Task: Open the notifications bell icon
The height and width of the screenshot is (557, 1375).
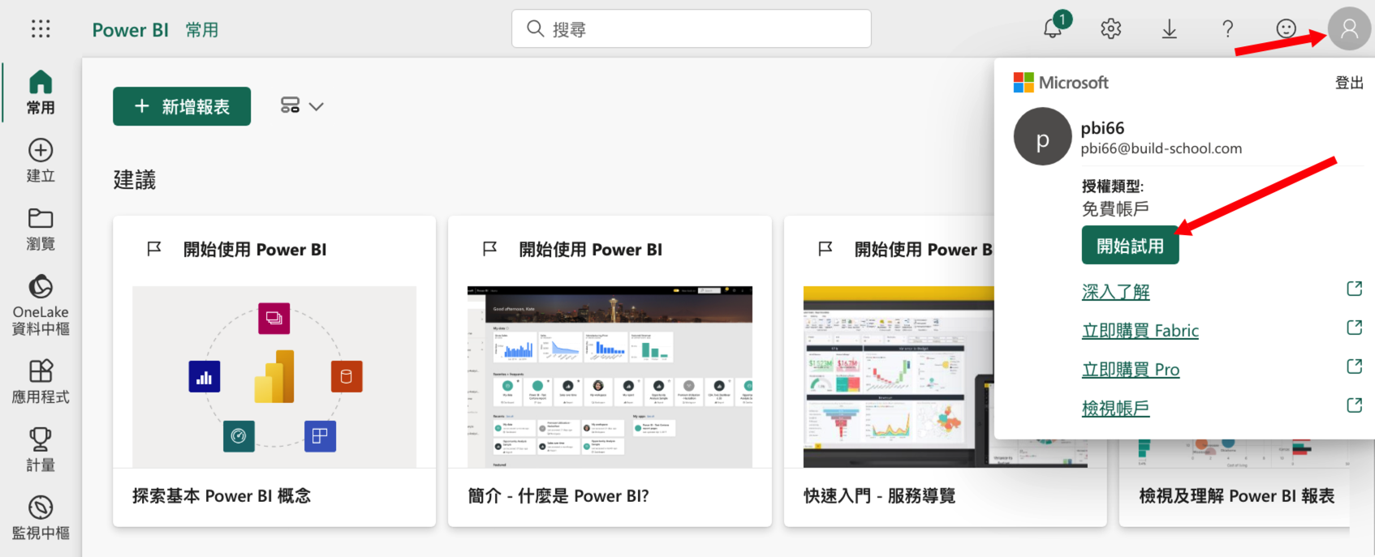Action: pyautogui.click(x=1054, y=28)
